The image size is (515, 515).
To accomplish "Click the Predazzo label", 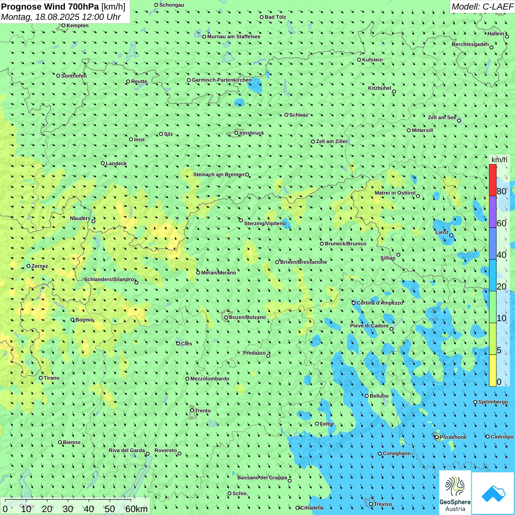I will pyautogui.click(x=254, y=353).
